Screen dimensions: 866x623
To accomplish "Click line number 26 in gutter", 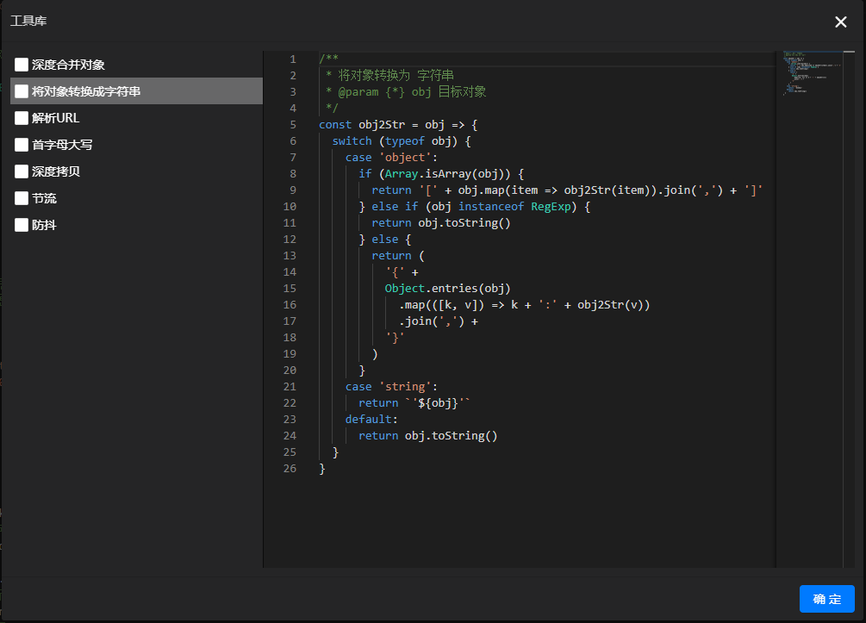I will point(290,469).
